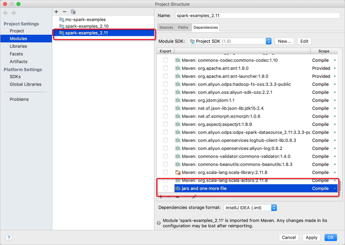The image size is (345, 245).
Task: Toggle export checkbox for hadoop-fs-oss:3.3.3-public
Action: (x=166, y=84)
